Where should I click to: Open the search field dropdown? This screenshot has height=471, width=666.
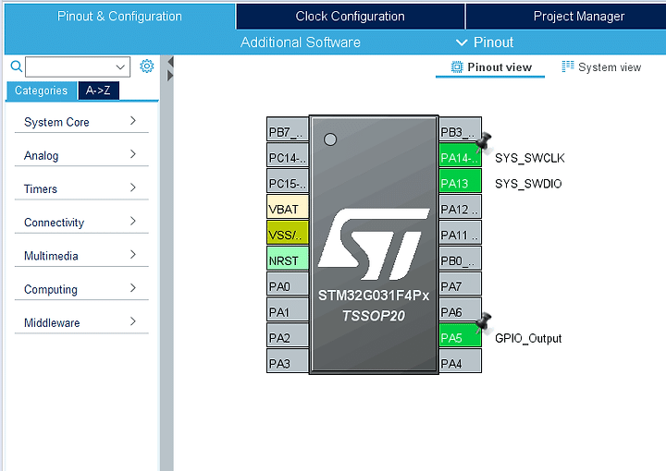point(120,67)
